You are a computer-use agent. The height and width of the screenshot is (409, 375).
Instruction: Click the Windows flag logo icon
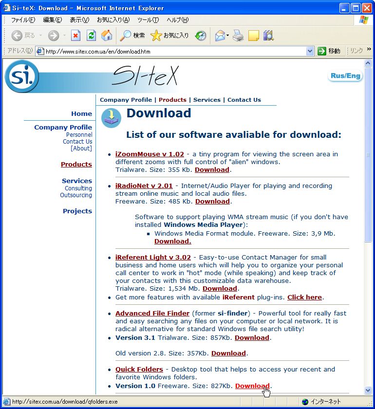click(x=364, y=20)
